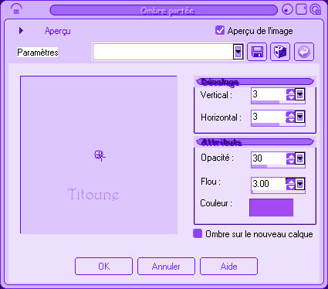Click inside the Vertical value field
328x289 pixels.
[269, 94]
